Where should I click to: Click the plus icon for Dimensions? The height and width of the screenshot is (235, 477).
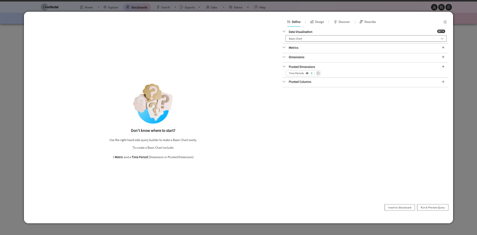pos(443,57)
